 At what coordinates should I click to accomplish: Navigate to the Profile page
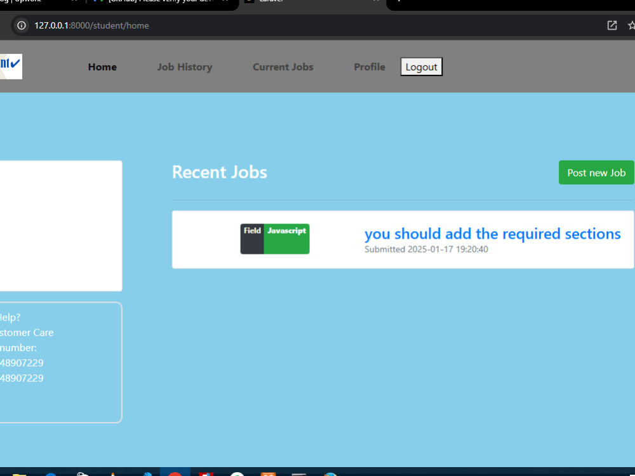[370, 67]
